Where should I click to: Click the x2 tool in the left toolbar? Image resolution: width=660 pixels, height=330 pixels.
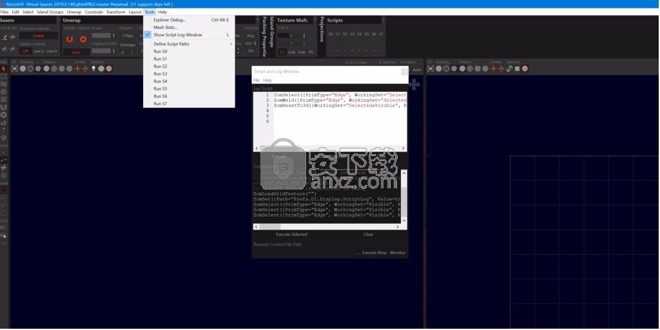click(x=4, y=122)
